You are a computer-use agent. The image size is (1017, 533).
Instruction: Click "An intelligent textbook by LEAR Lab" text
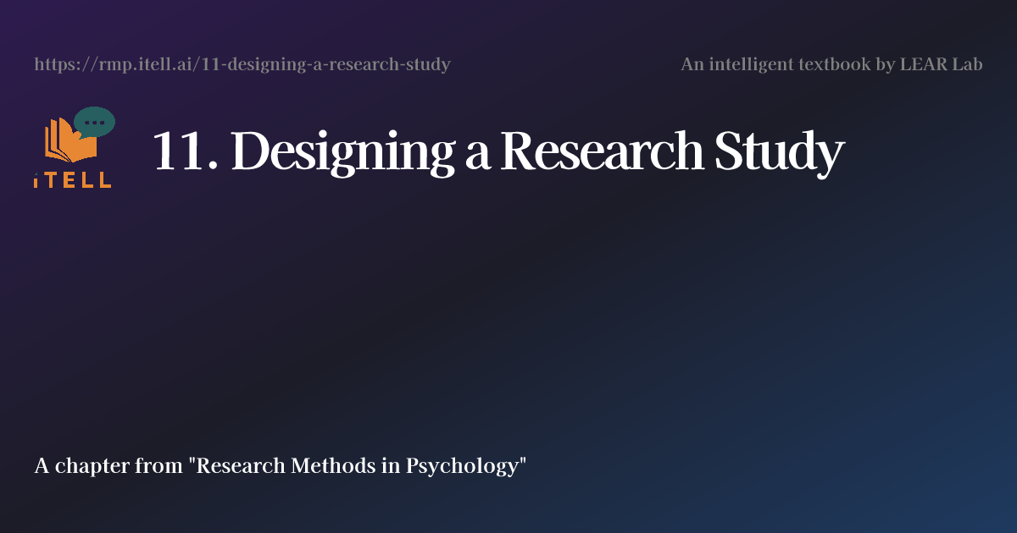[x=831, y=64]
